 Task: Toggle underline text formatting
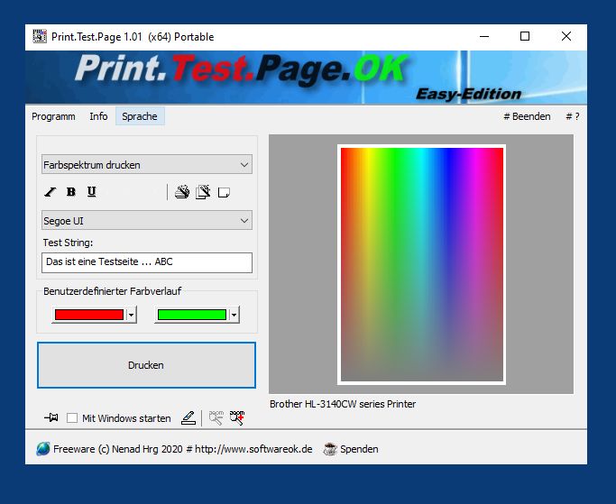tap(91, 192)
